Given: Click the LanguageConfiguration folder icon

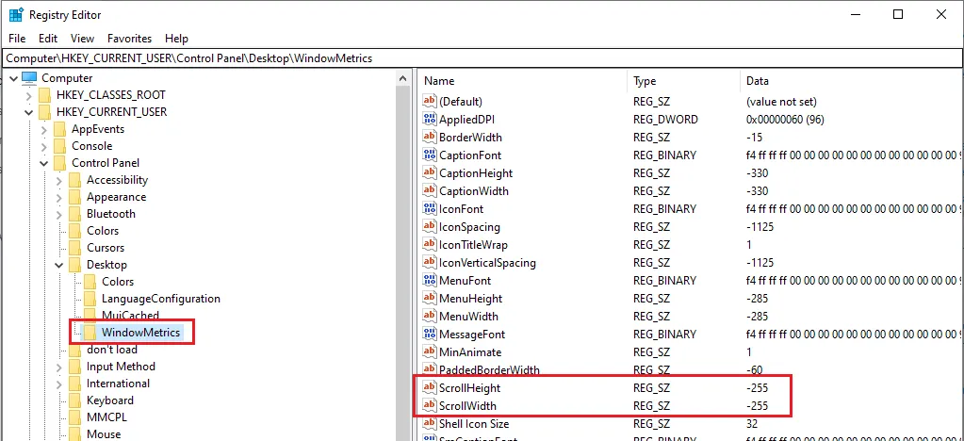Looking at the screenshot, I should [x=90, y=299].
